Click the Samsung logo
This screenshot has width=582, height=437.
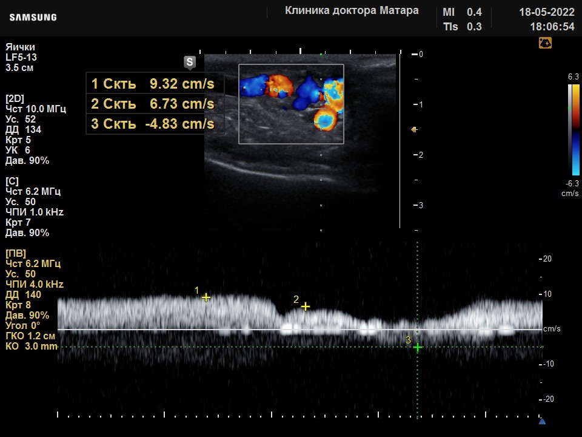point(33,18)
